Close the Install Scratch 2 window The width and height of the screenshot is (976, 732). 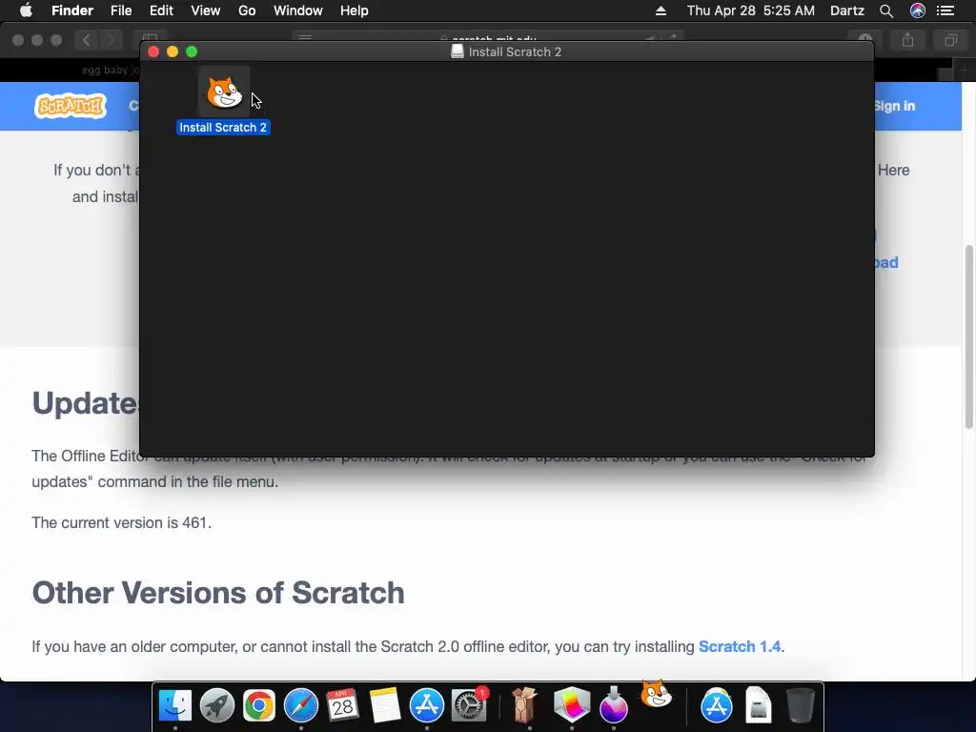[153, 51]
